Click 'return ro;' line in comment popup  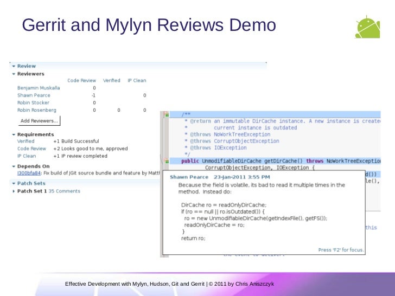point(194,239)
